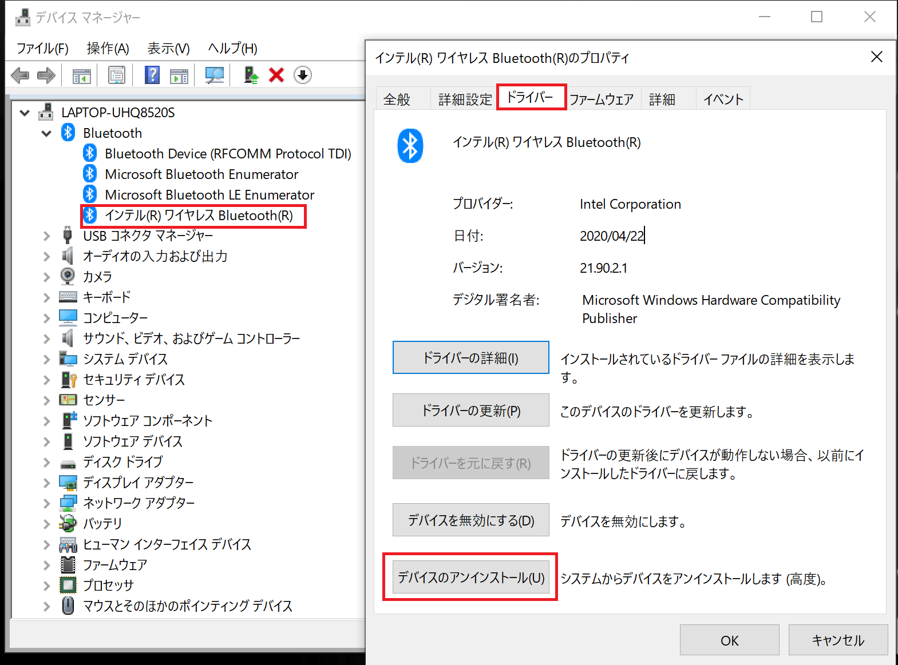Screen dimensions: 898x665
Task: Click the Intel Corporation provider text
Action: tap(630, 204)
